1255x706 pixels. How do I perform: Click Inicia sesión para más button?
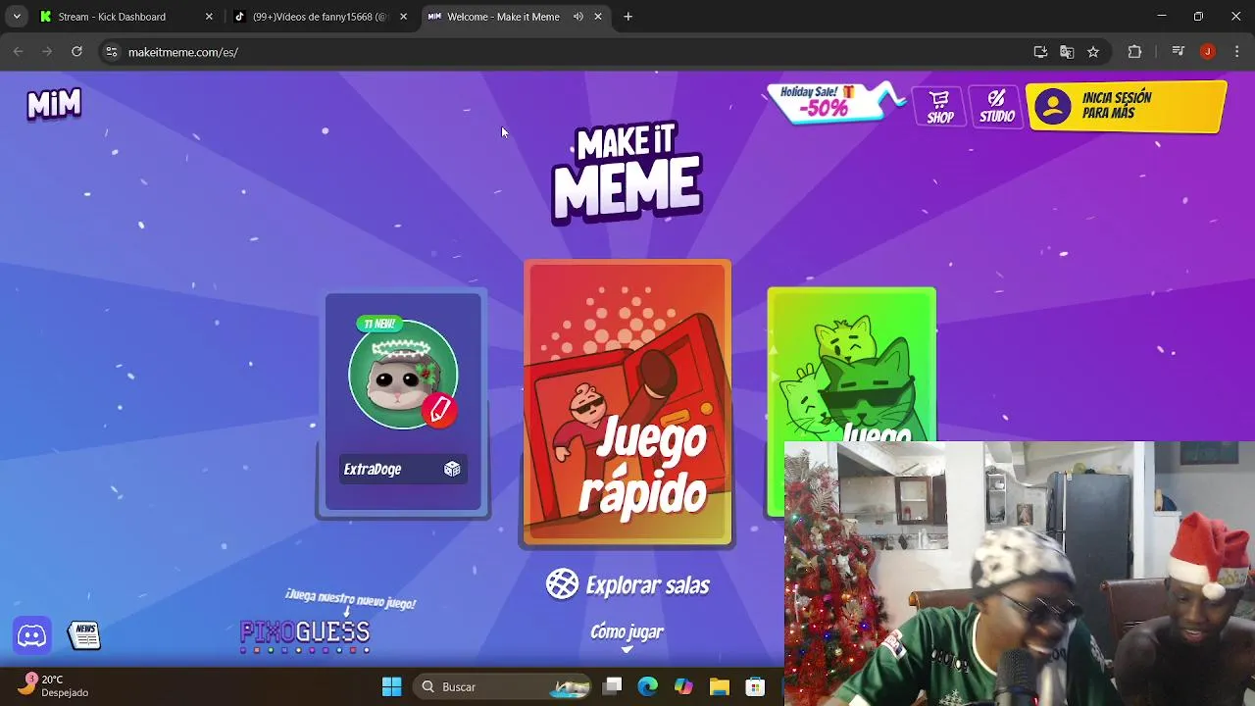pos(1126,106)
